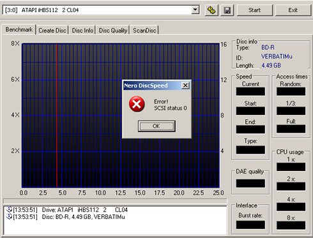
Task: Click the second log entry disc icon
Action: tap(9, 217)
